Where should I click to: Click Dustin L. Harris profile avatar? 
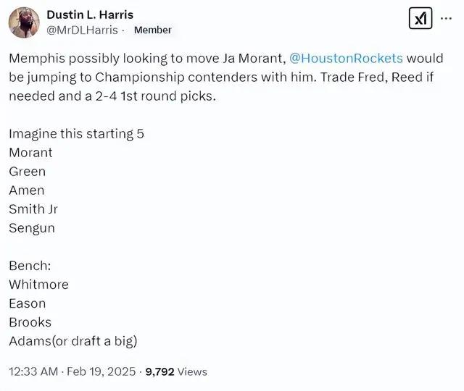pos(24,22)
